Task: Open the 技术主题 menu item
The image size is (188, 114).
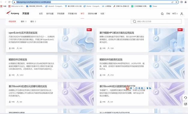Action: coord(50,14)
